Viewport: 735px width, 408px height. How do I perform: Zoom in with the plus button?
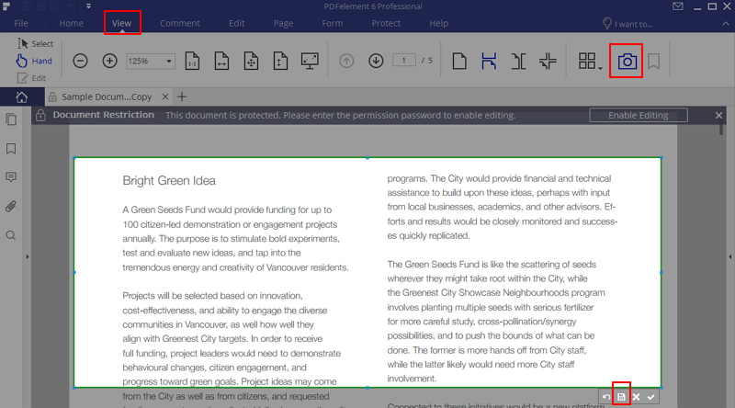109,61
